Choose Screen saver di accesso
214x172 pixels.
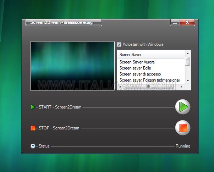[140, 74]
